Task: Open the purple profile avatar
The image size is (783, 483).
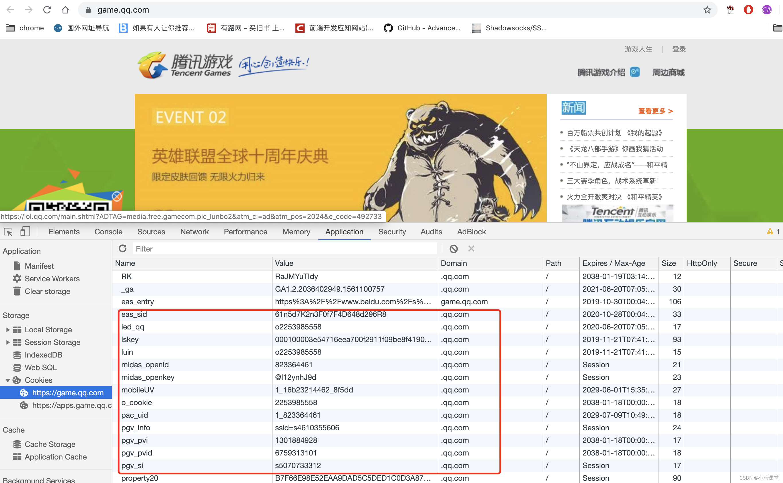Action: 767,10
